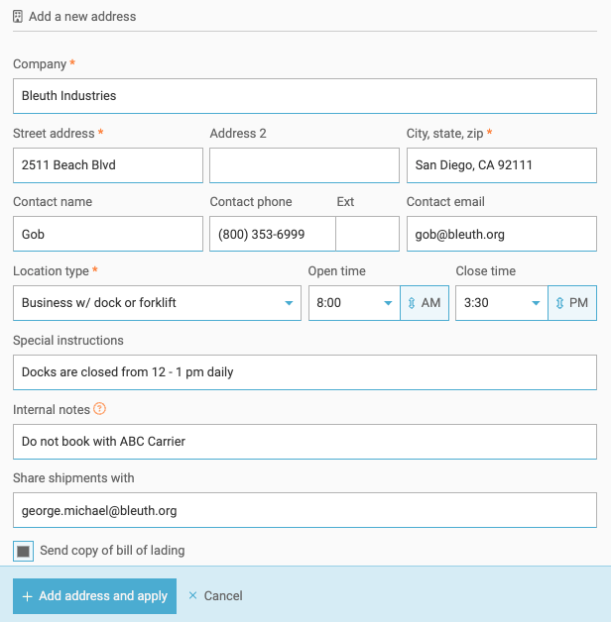Image resolution: width=611 pixels, height=622 pixels.
Task: Click the building icon beside Add a new address
Action: [18, 17]
